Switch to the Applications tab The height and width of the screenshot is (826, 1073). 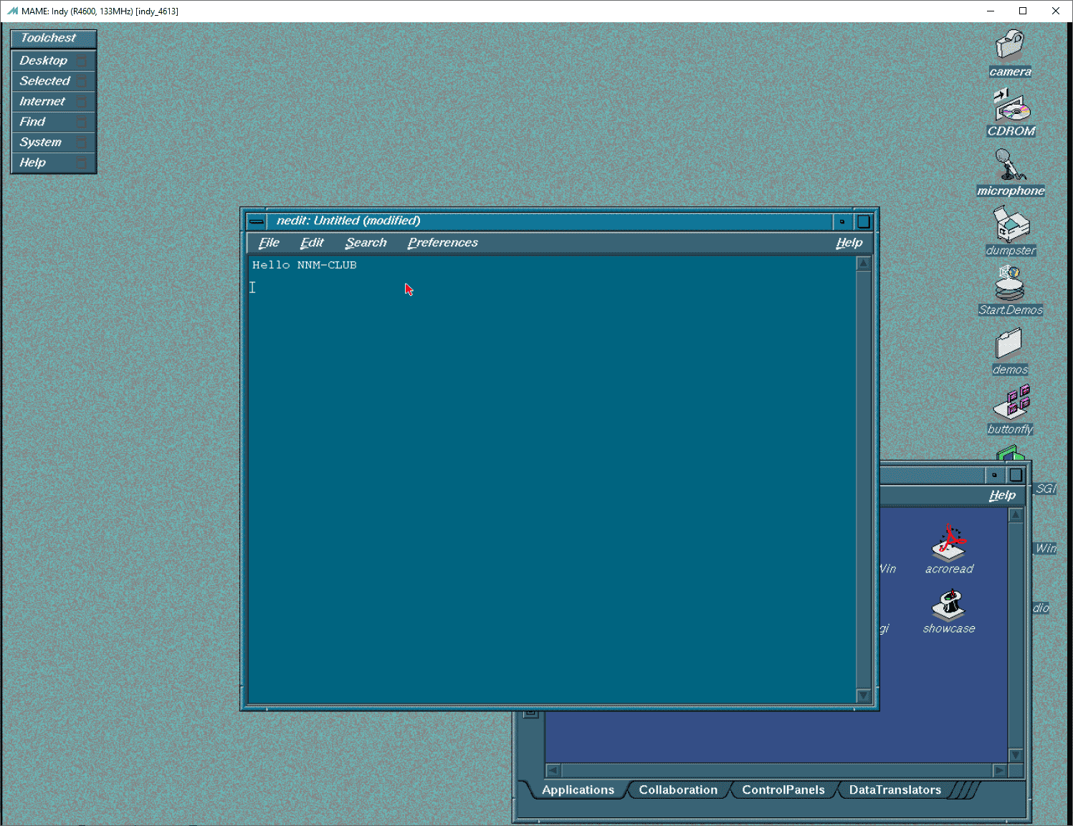578,789
